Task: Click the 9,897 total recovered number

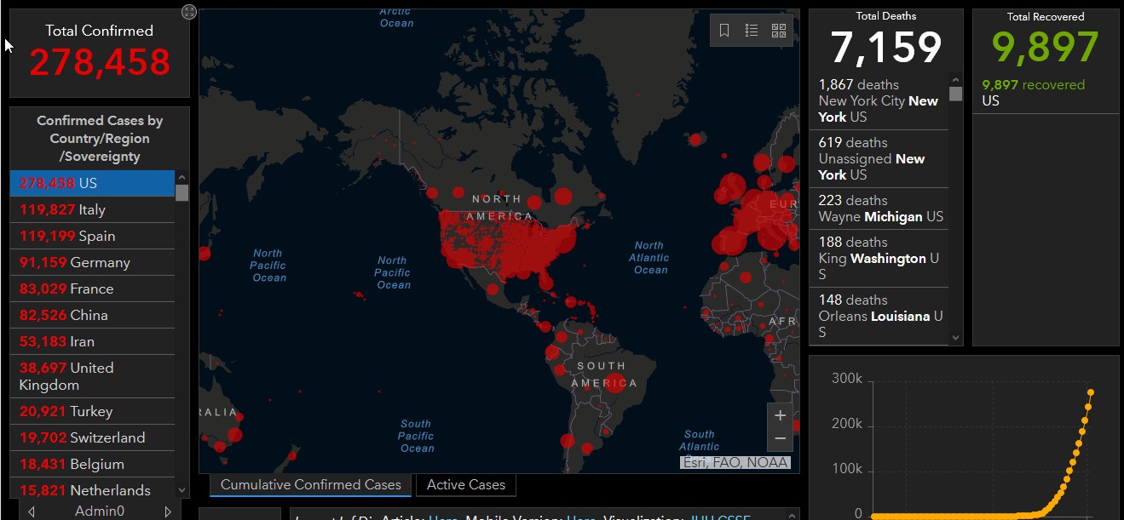Action: click(1046, 48)
